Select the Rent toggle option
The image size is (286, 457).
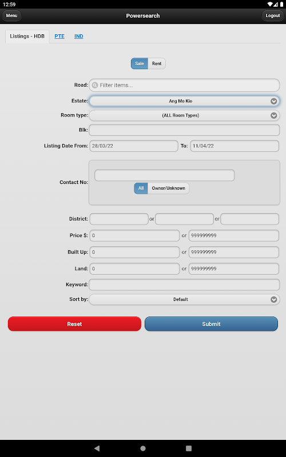click(157, 63)
